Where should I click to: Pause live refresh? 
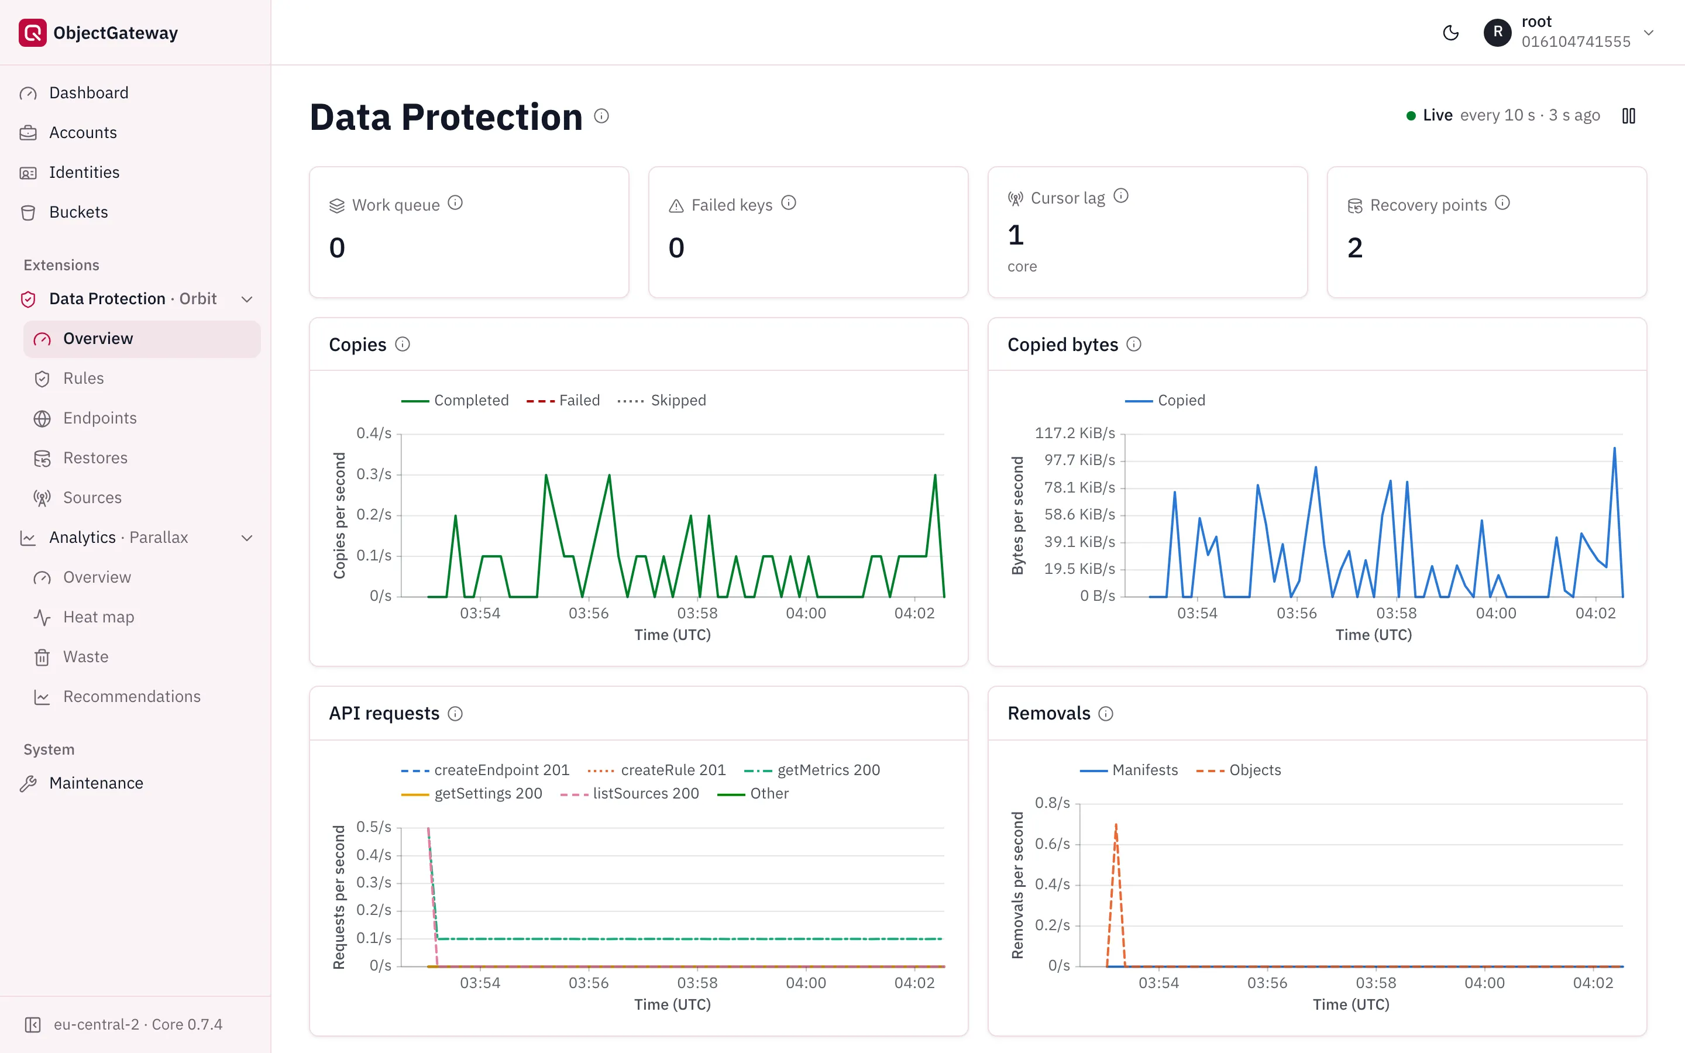(x=1628, y=116)
